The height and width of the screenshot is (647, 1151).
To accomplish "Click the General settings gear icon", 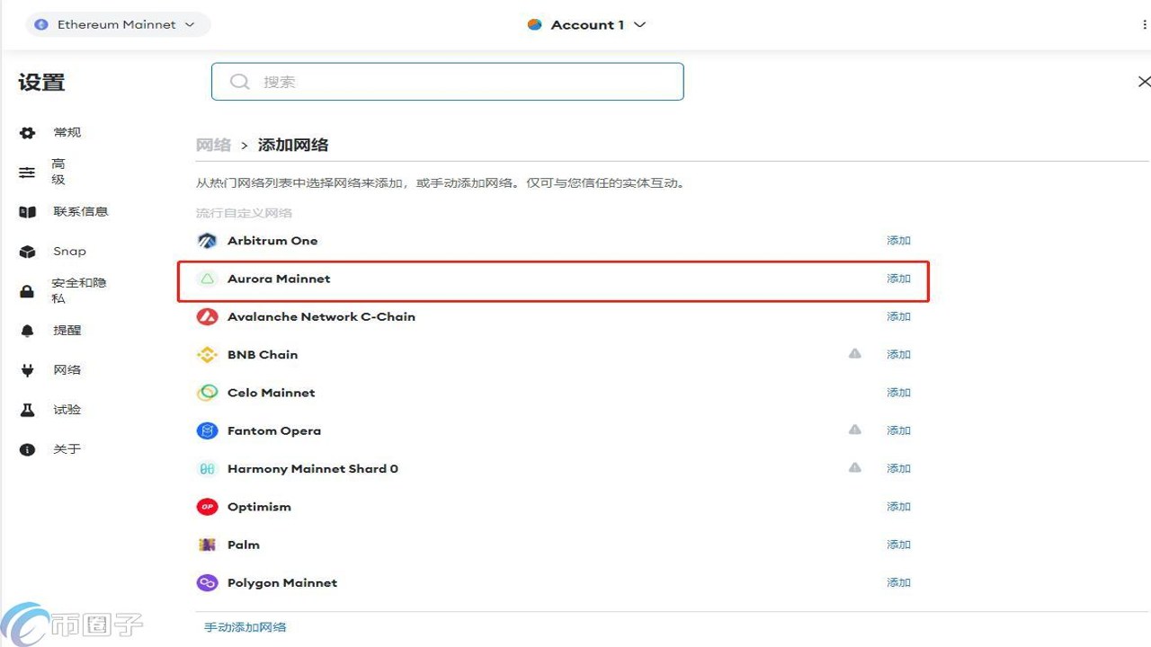I will (x=28, y=133).
